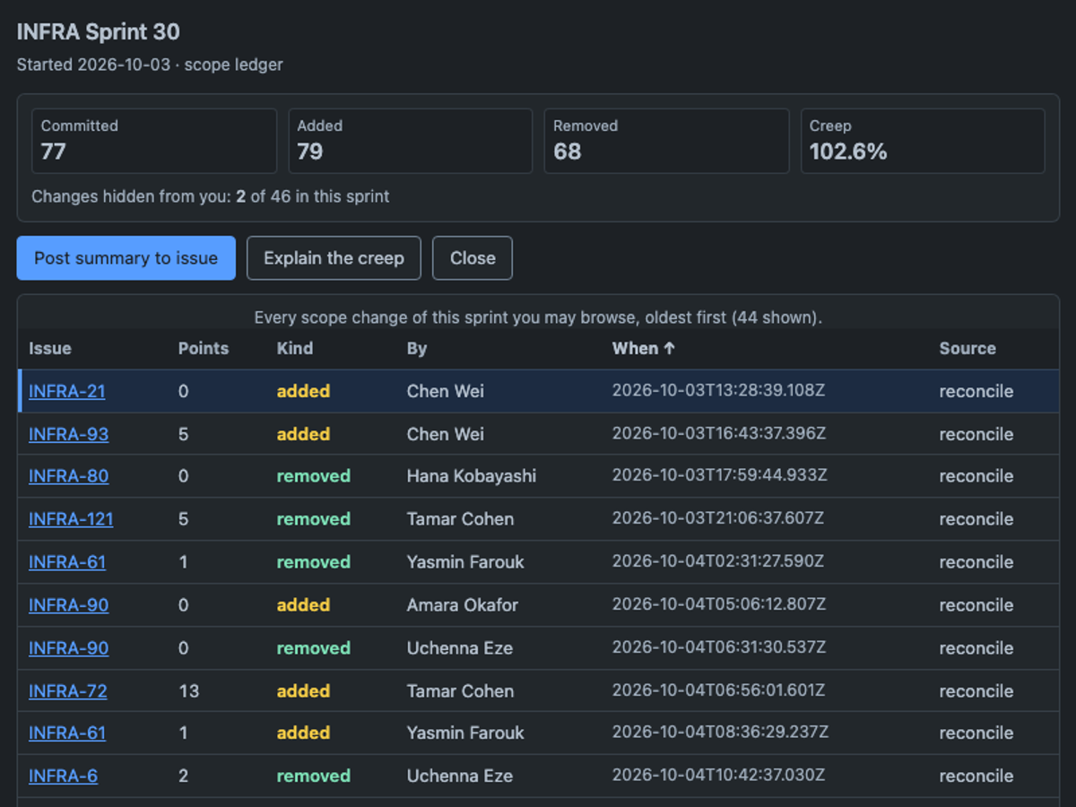Click the Points column header
The image size is (1076, 807).
pos(204,349)
